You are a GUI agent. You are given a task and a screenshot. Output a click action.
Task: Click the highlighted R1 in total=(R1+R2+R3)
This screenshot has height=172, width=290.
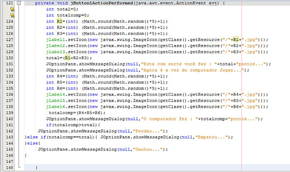coord(68,58)
